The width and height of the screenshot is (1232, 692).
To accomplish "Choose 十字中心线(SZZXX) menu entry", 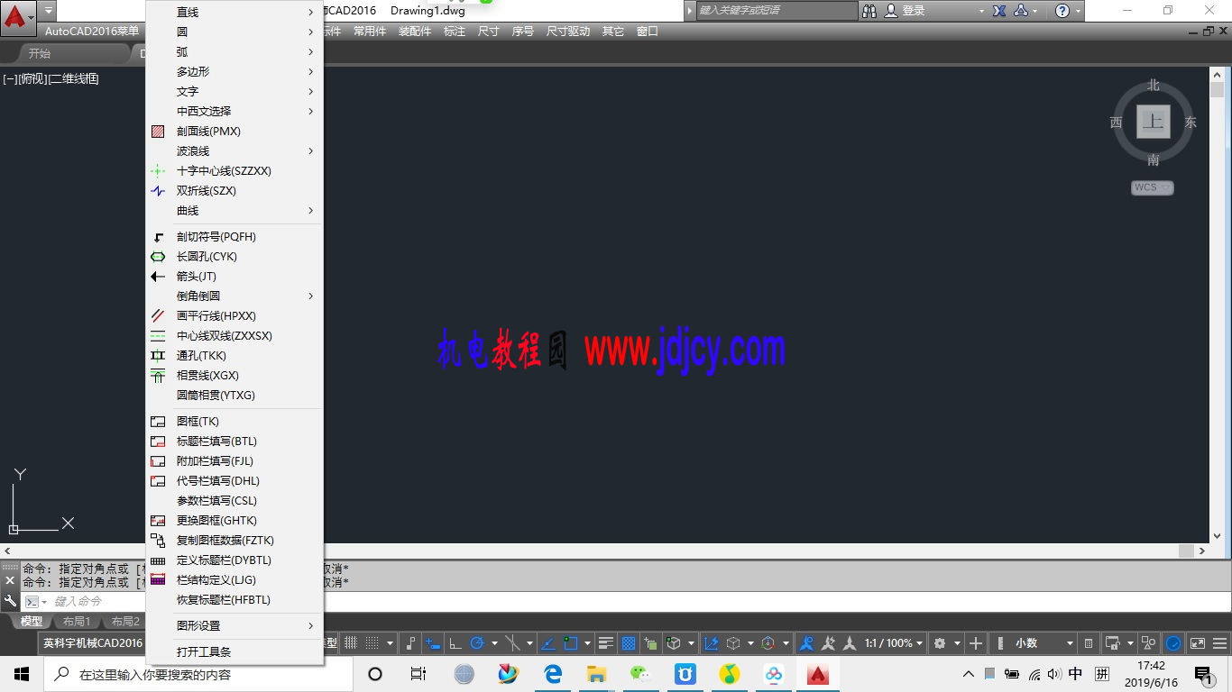I will coord(234,170).
